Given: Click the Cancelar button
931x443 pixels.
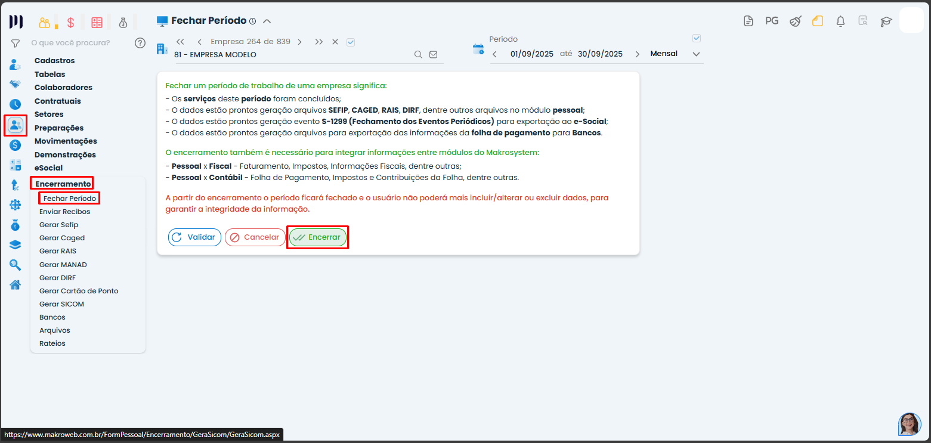Looking at the screenshot, I should [x=255, y=237].
